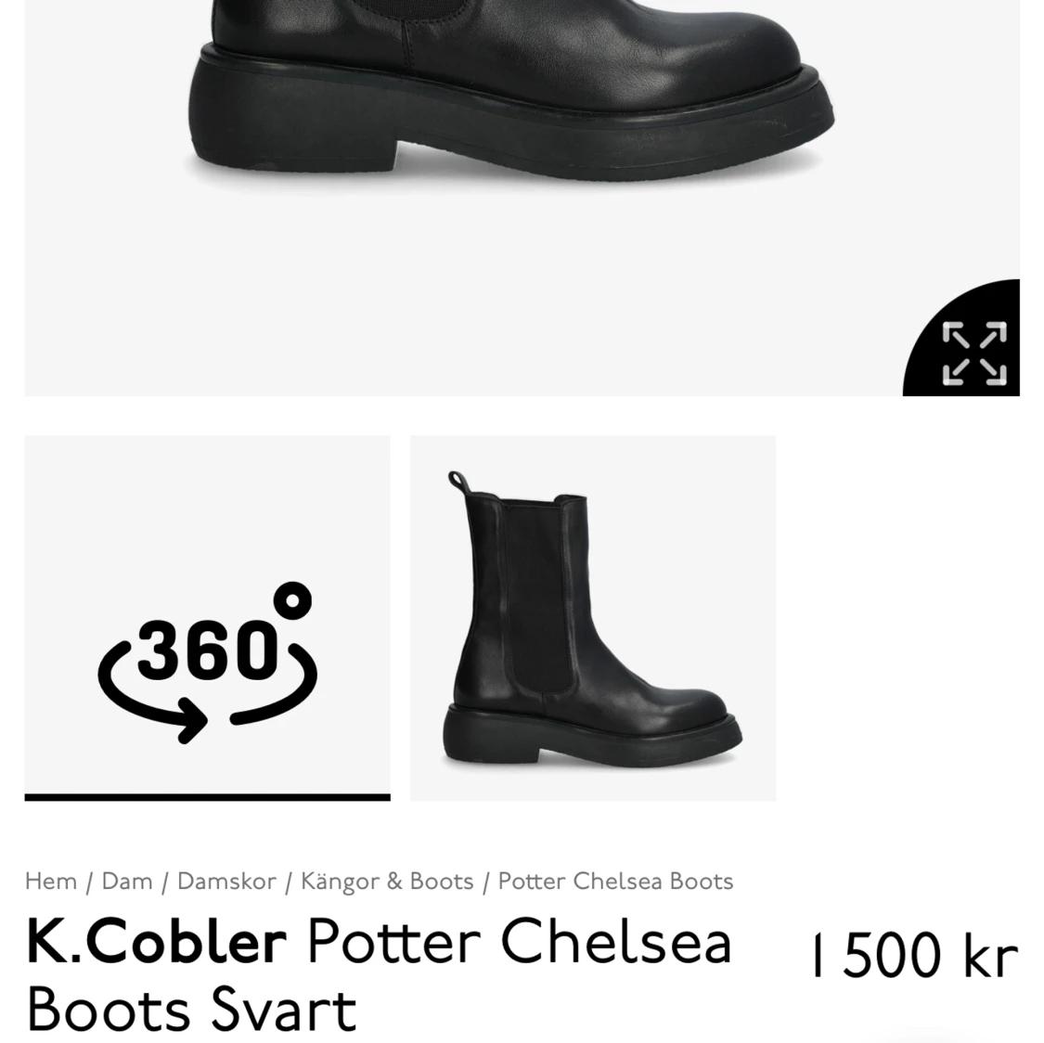Click the elastic side panel on thumbnail boot
Image resolution: width=1044 pixels, height=1043 pixels.
(541, 599)
